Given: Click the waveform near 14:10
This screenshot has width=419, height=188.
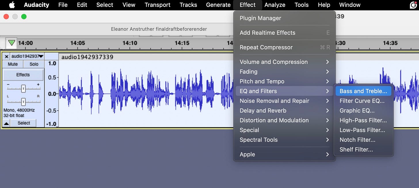Looking at the screenshot, I should tap(130, 94).
